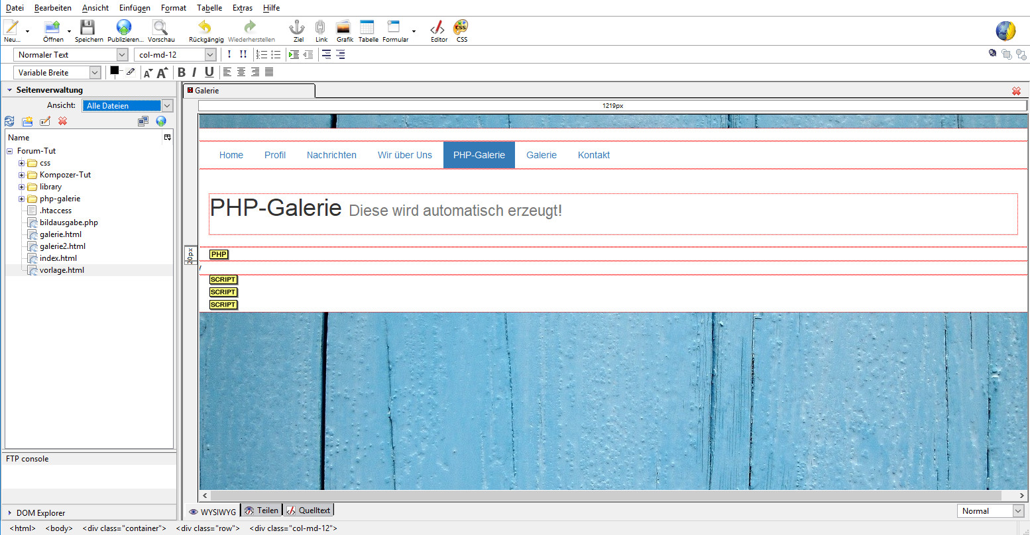Open the Variable Breite font dropdown
Image resolution: width=1030 pixels, height=535 pixels.
[58, 73]
